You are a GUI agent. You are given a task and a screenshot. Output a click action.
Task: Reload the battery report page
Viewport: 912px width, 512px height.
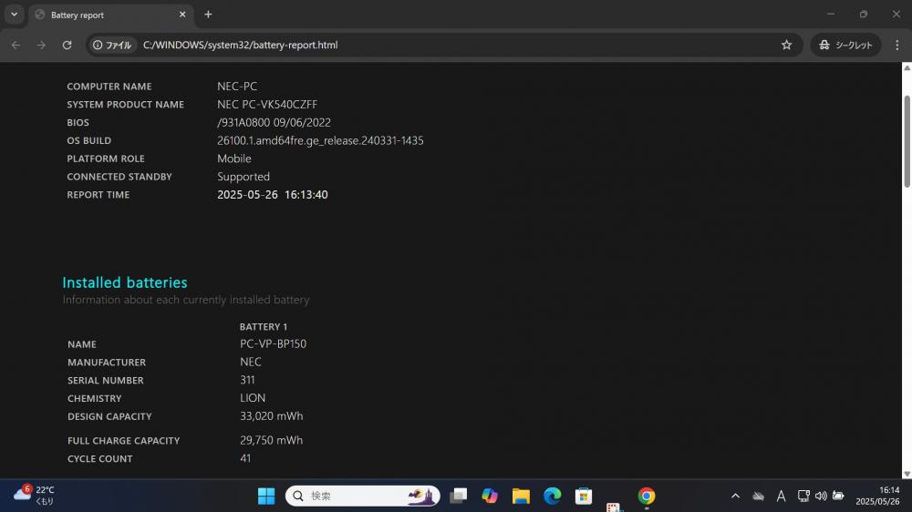click(67, 45)
